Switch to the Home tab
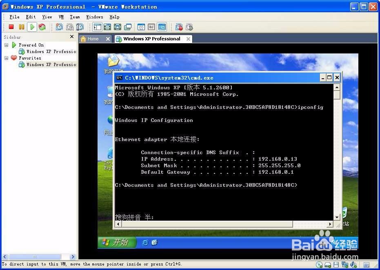The height and width of the screenshot is (270, 380). click(93, 39)
